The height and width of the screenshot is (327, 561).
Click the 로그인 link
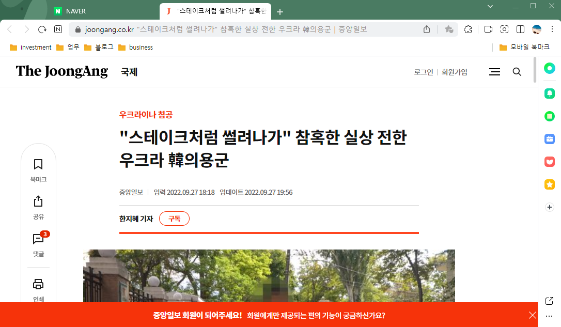424,72
